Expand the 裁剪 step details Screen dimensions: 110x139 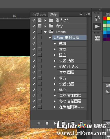click(55, 43)
